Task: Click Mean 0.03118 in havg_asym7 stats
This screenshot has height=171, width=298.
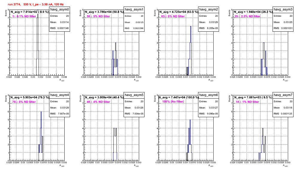Action: (x=283, y=108)
